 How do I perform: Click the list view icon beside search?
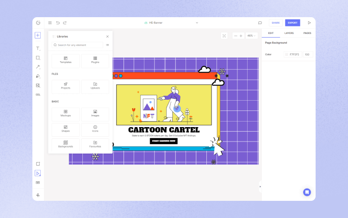click(107, 45)
